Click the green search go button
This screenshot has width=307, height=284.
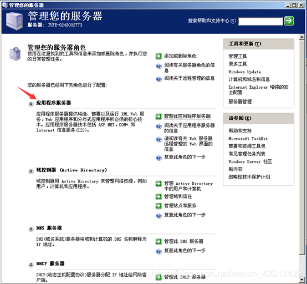coord(289,21)
